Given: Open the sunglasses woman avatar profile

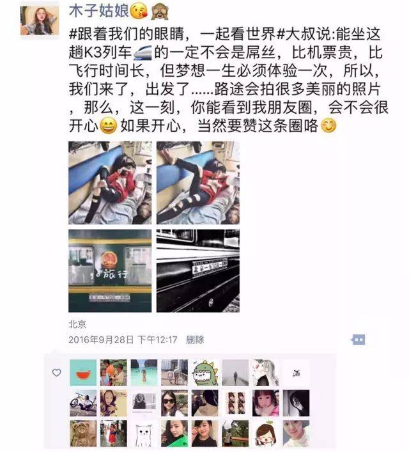Looking at the screenshot, I should 174,403.
